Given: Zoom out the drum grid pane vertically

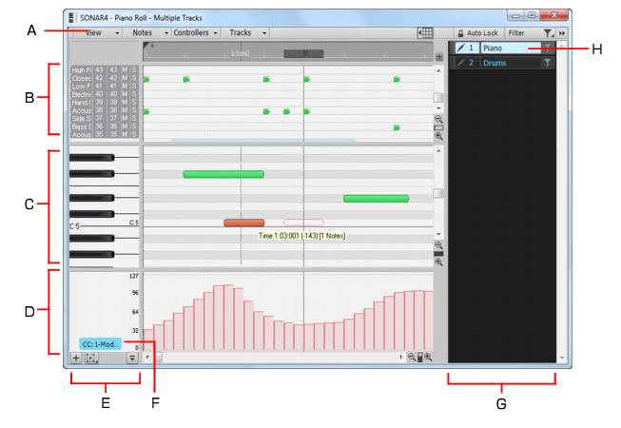Looking at the screenshot, I should pos(438,119).
